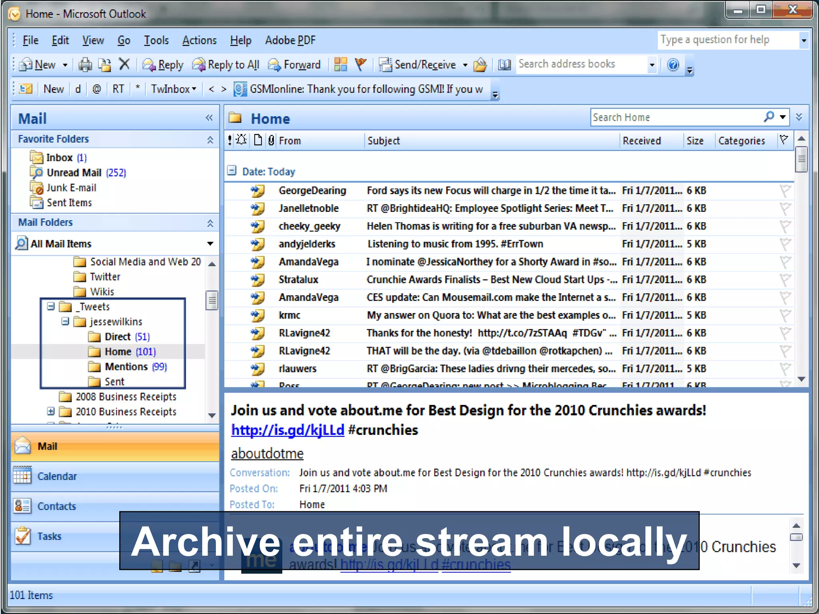Select Inbox in Favorite Folders
819x614 pixels.
point(59,157)
